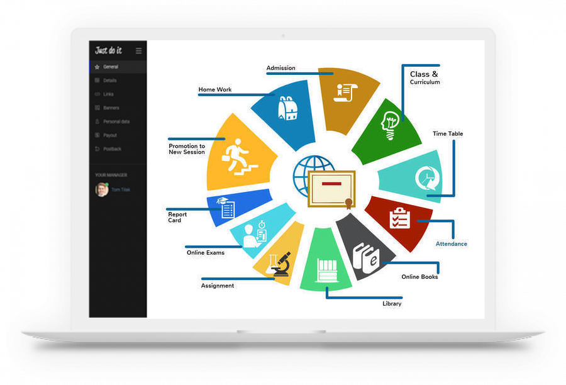The height and width of the screenshot is (385, 566).
Task: Select the Home Work backpack icon
Action: click(x=287, y=109)
